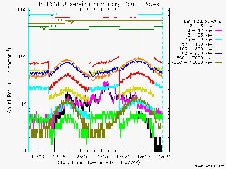Select the "3 - 6 keV" legend label
Viewport: 226px width, 169px height.
pos(201,26)
